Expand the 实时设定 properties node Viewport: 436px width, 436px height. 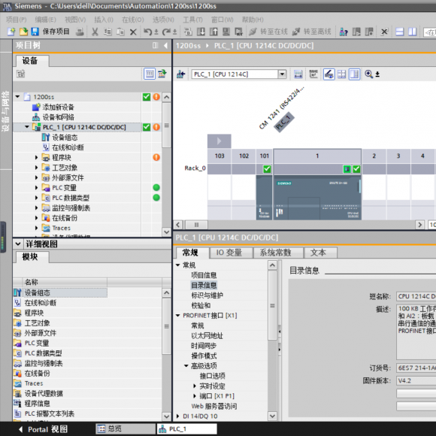pyautogui.click(x=195, y=386)
